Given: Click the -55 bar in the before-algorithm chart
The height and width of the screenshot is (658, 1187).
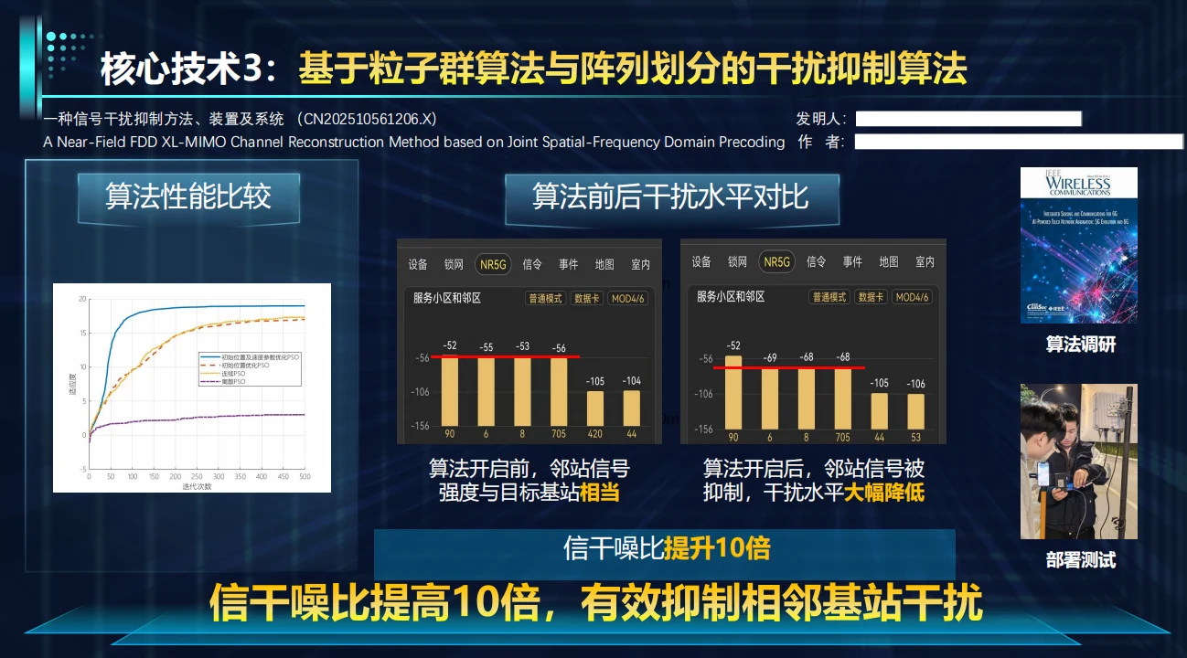Looking at the screenshot, I should [487, 391].
